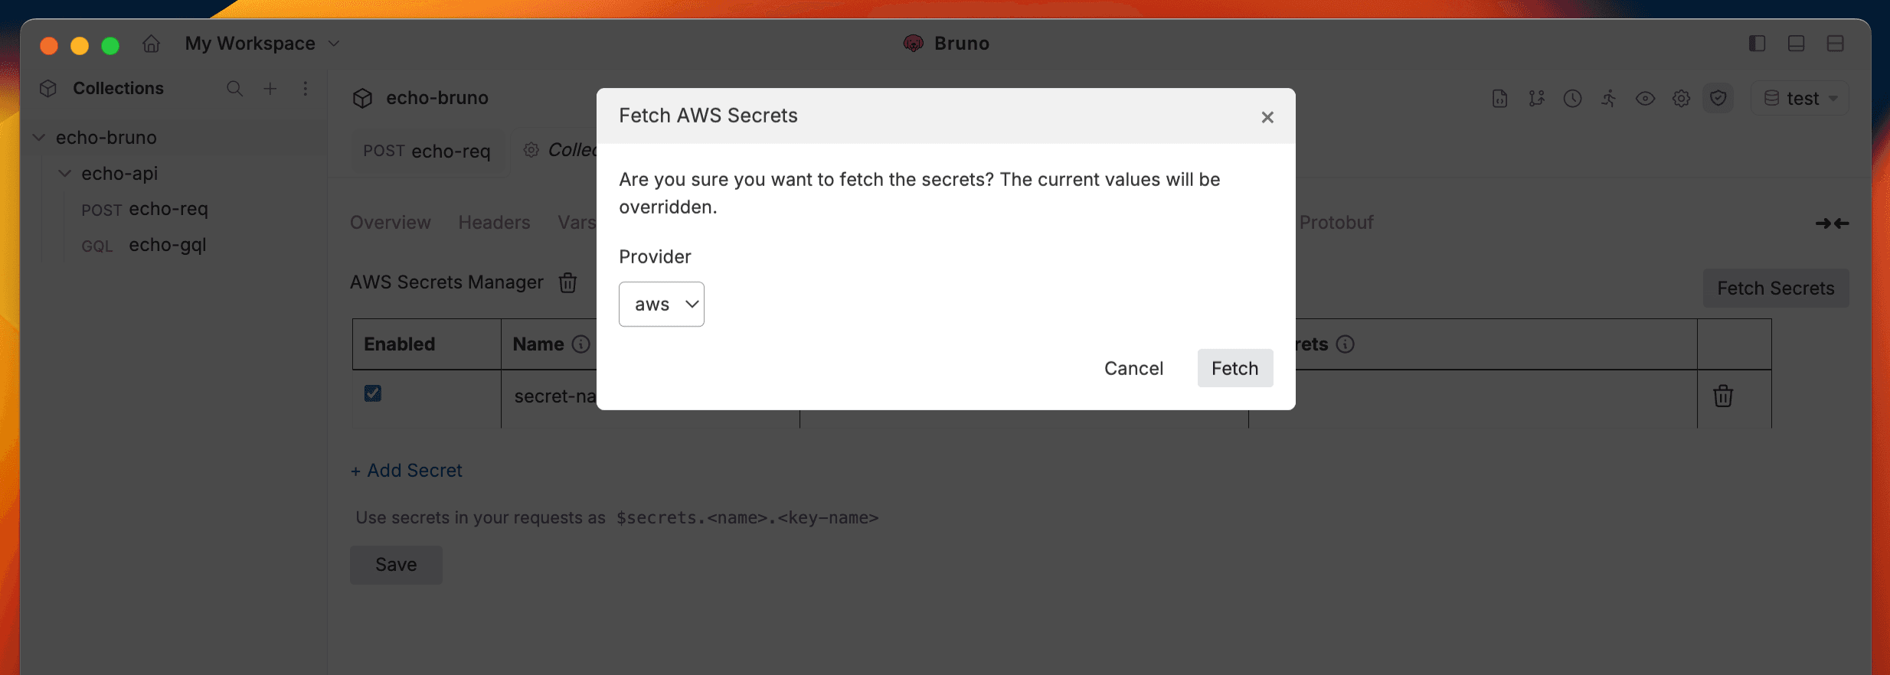This screenshot has width=1890, height=675.
Task: Open collection settings with the gear icon
Action: [x=1681, y=98]
